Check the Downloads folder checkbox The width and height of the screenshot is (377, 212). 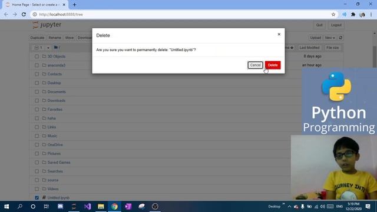37,101
